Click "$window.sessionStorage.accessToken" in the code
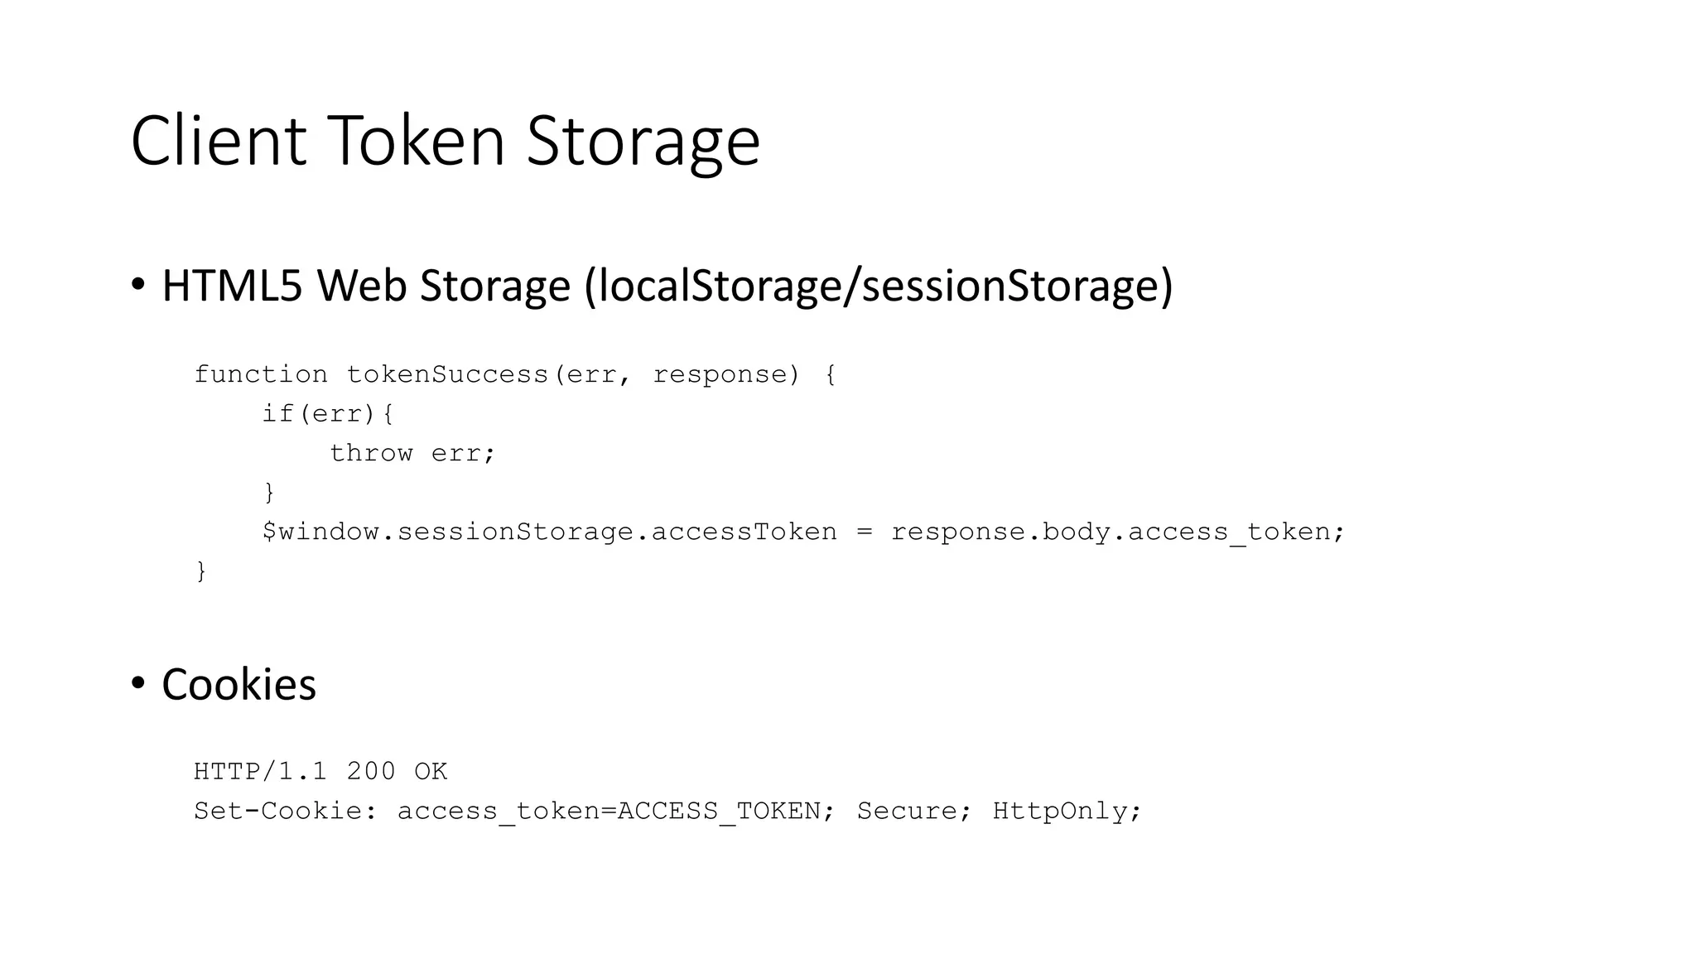The image size is (1696, 954). click(x=550, y=532)
